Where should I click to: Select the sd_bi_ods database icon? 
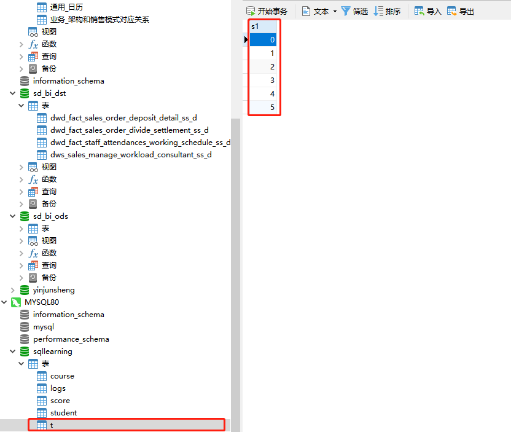point(25,216)
